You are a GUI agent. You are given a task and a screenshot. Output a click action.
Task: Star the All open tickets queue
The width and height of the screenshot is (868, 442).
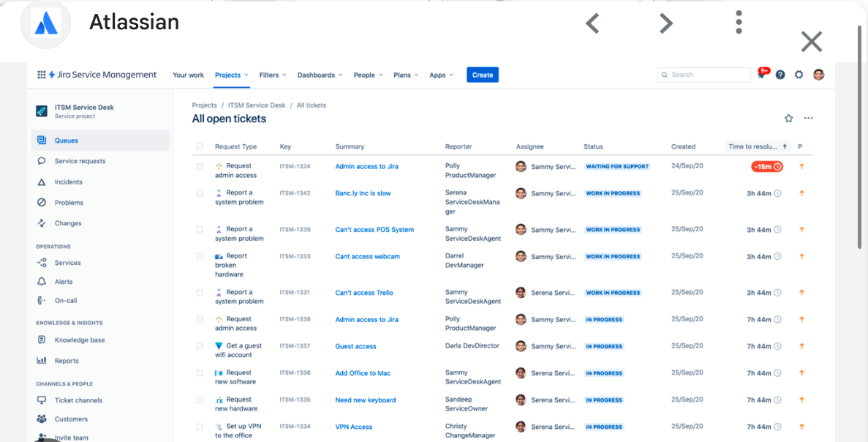point(789,118)
